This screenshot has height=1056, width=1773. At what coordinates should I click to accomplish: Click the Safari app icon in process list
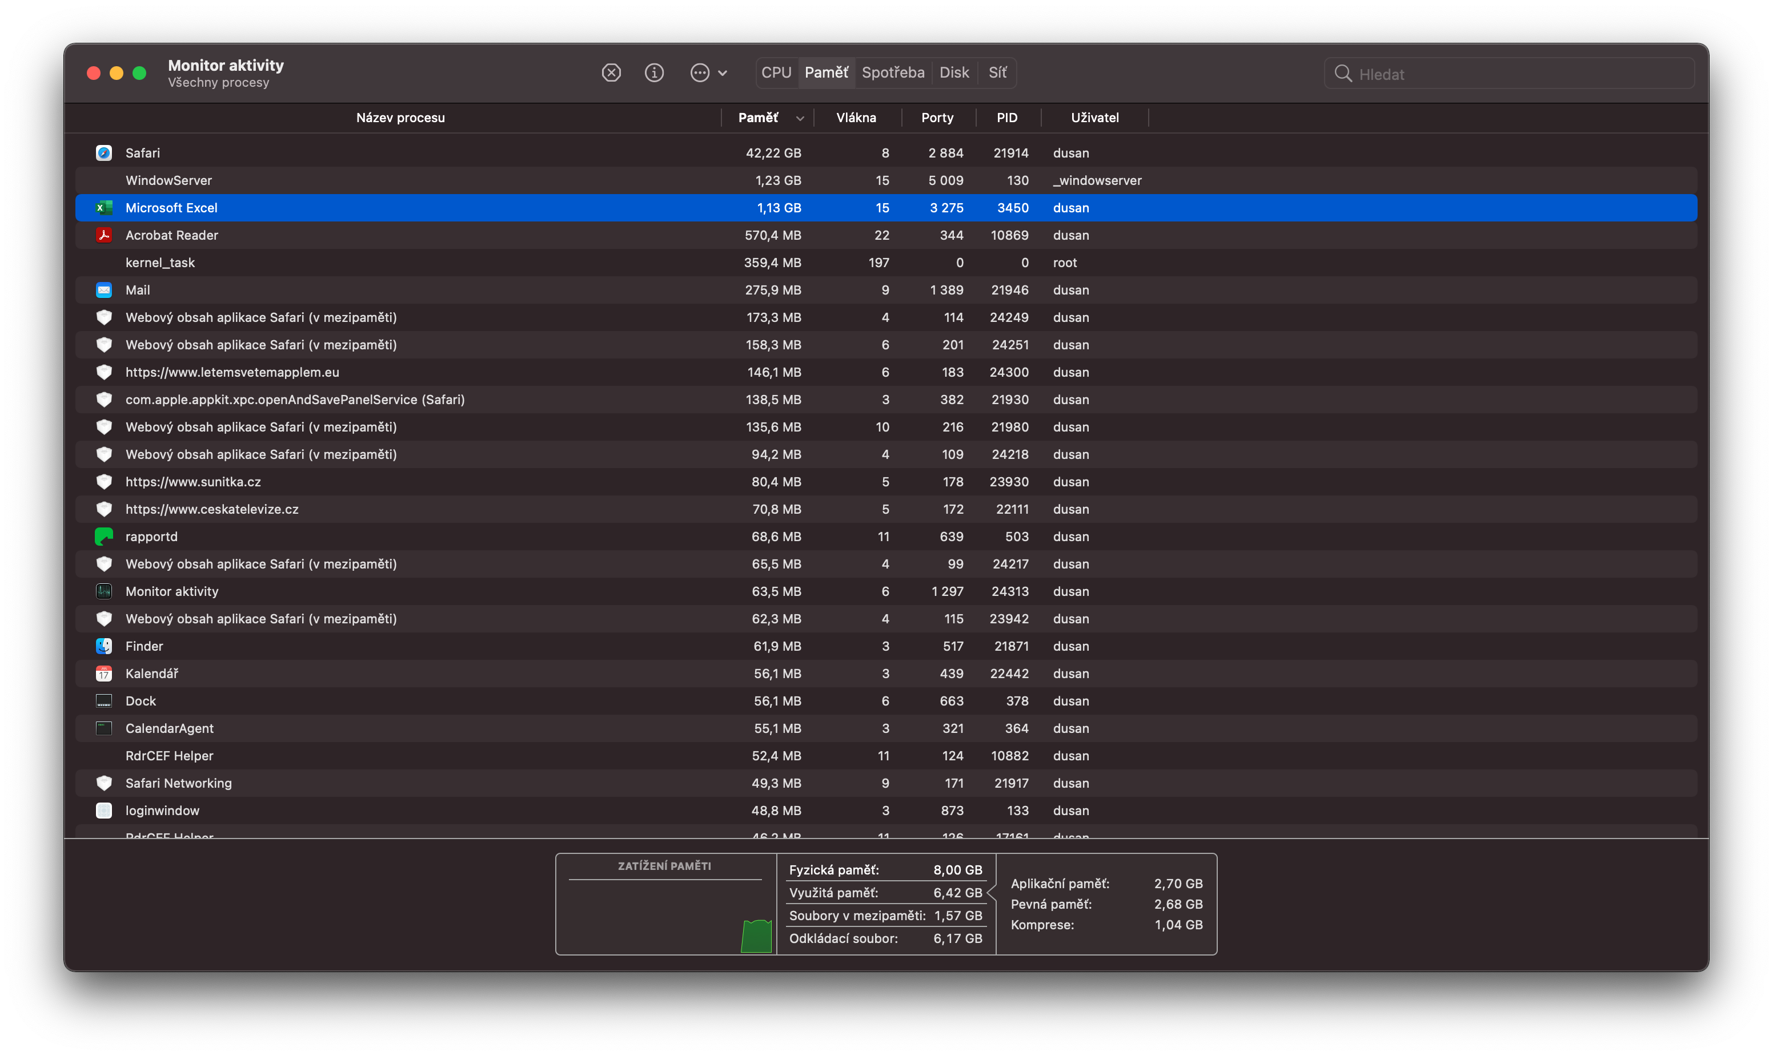(x=104, y=153)
